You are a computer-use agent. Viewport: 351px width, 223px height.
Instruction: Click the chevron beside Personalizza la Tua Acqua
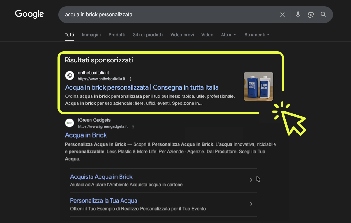tap(251, 204)
